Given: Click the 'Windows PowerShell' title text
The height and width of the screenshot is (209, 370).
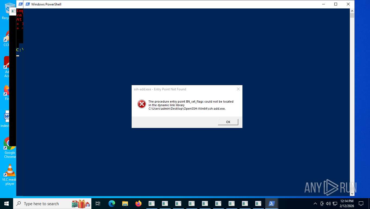Looking at the screenshot, I should coord(46,4).
